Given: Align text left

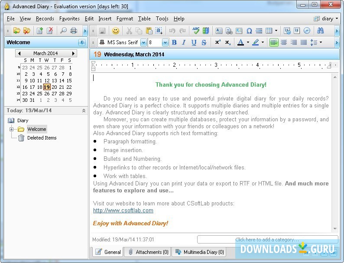Looking at the screenshot, I should tap(274, 42).
